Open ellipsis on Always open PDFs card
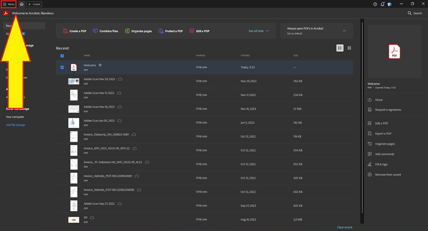The width and height of the screenshot is (428, 231). pyautogui.click(x=344, y=31)
